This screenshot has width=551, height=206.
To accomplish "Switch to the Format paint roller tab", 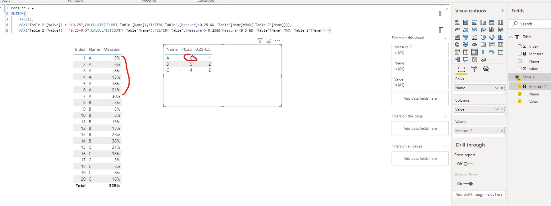I will 474,69.
